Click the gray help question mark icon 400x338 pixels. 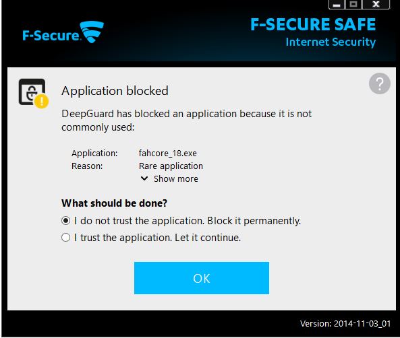(380, 83)
